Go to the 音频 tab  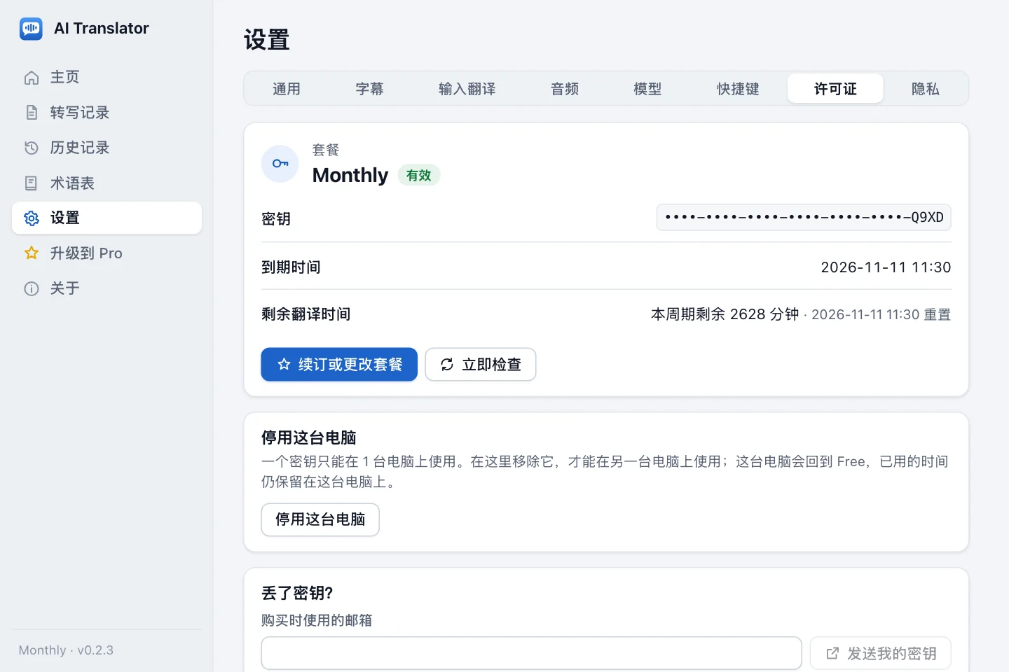pyautogui.click(x=565, y=89)
